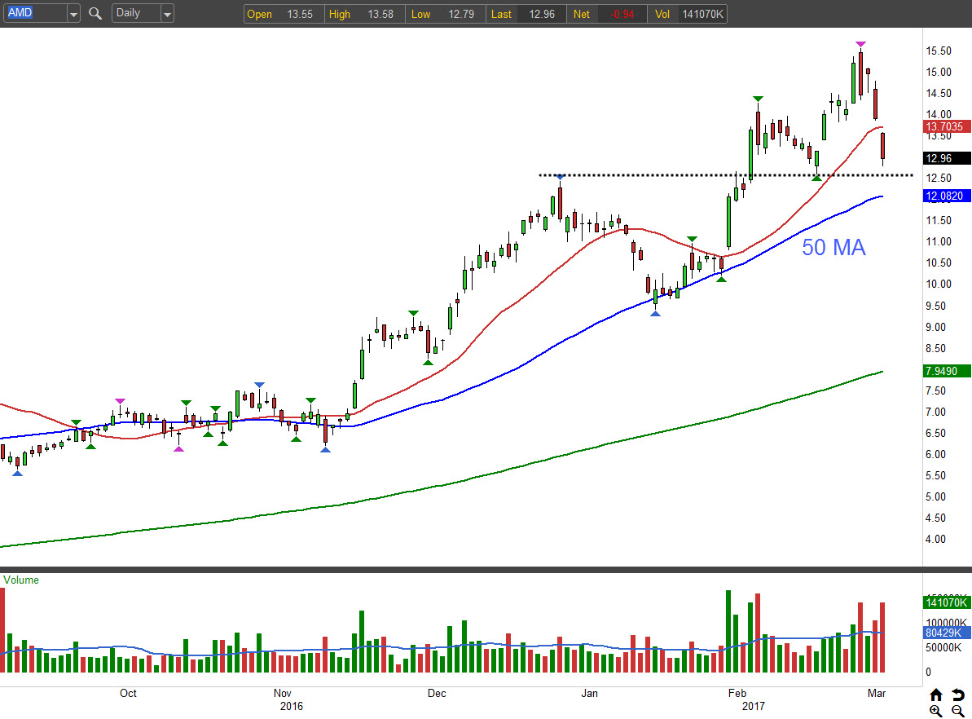
Task: Click the home reset-chart icon
Action: (936, 695)
